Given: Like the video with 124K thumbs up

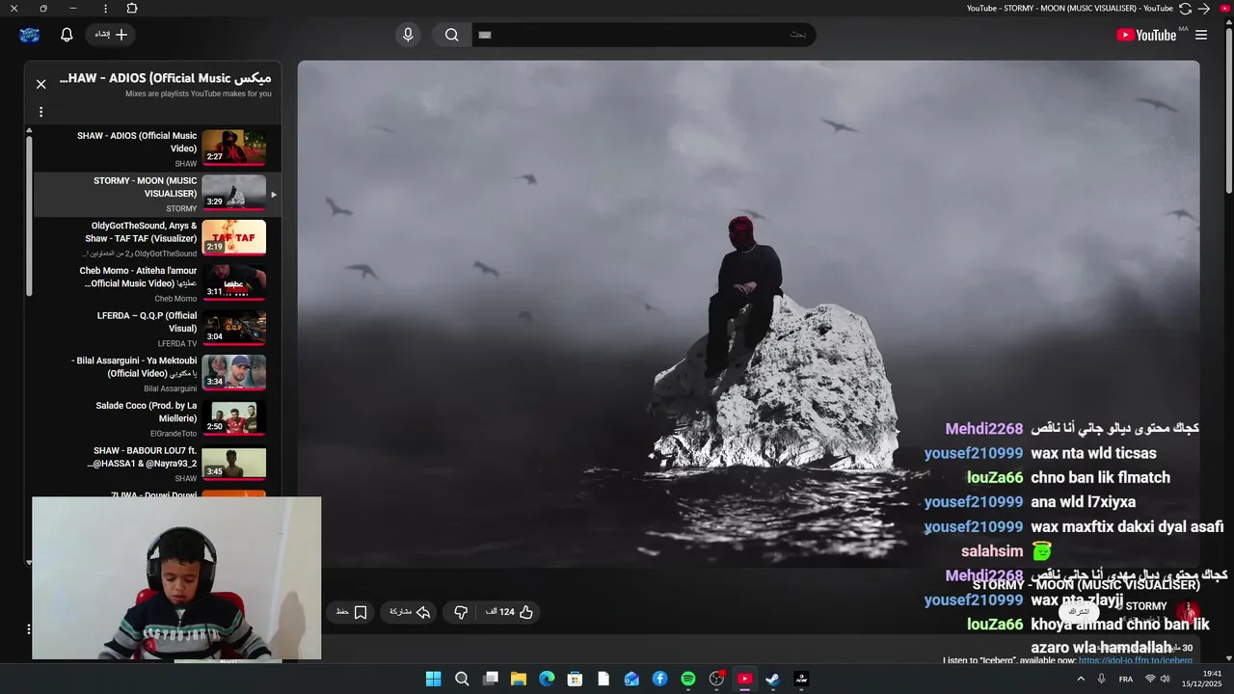Looking at the screenshot, I should 510,612.
